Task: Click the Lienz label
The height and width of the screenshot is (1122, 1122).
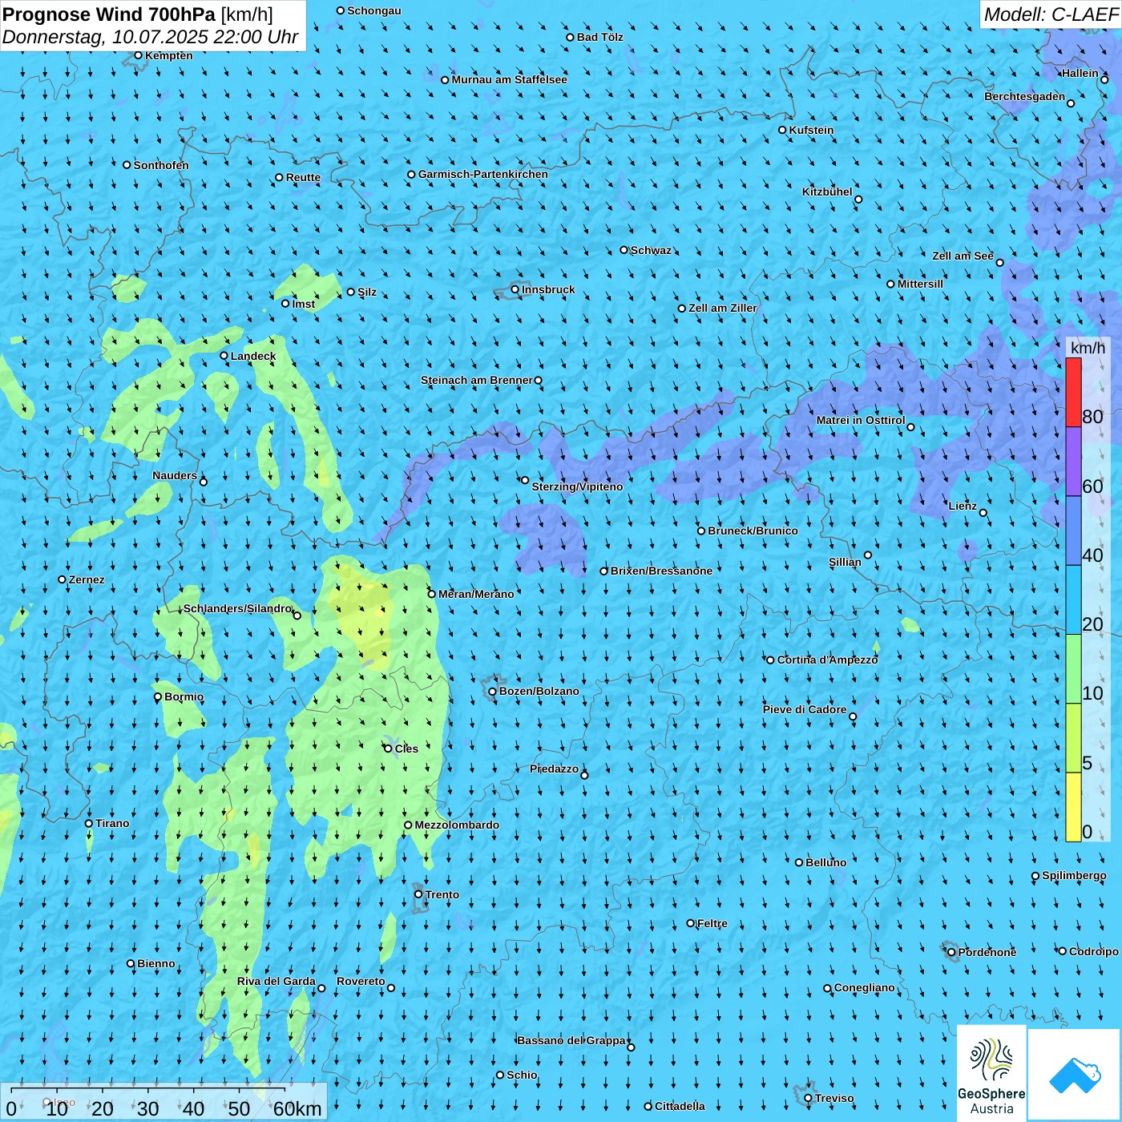Action: click(963, 506)
